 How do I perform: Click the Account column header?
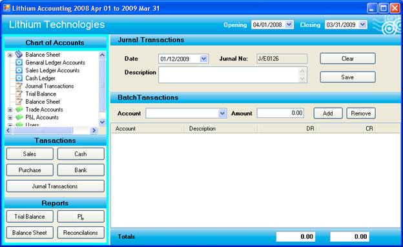pos(148,128)
